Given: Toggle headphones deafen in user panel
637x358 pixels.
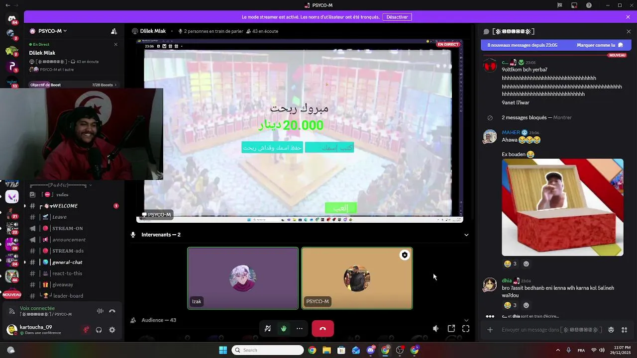Looking at the screenshot, I should [x=99, y=330].
